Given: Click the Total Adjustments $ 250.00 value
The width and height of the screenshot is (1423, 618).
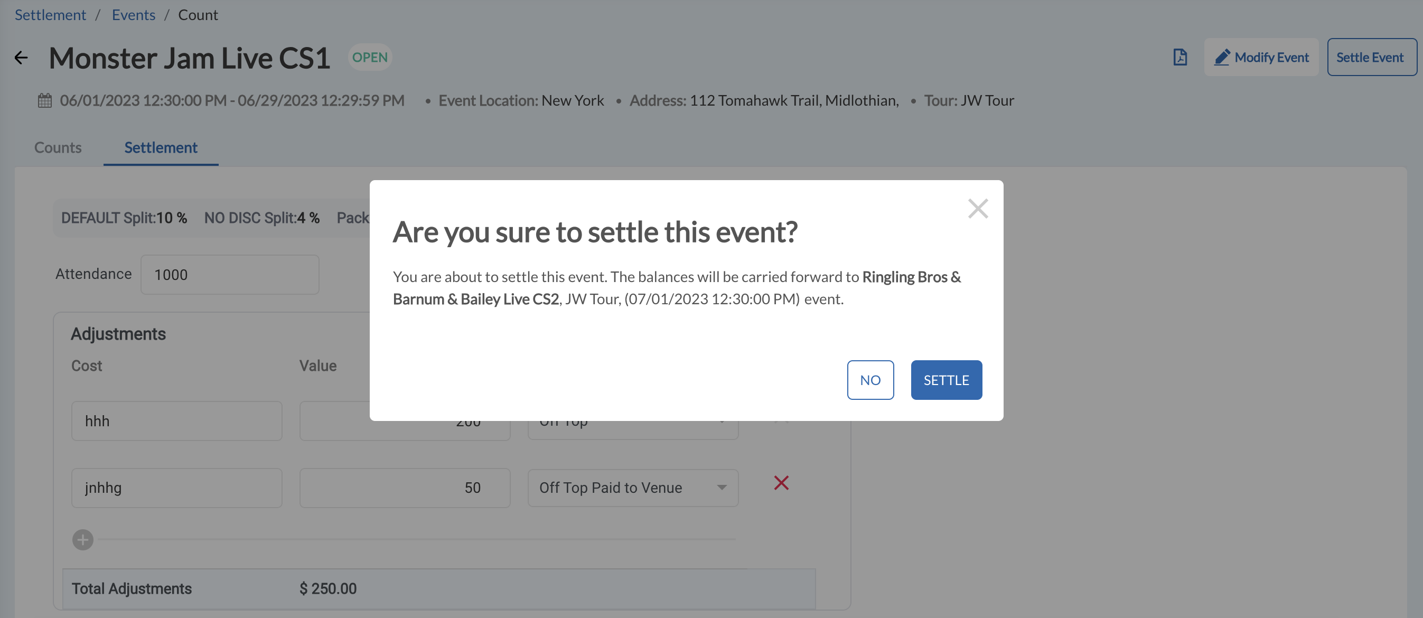Looking at the screenshot, I should click(x=328, y=589).
